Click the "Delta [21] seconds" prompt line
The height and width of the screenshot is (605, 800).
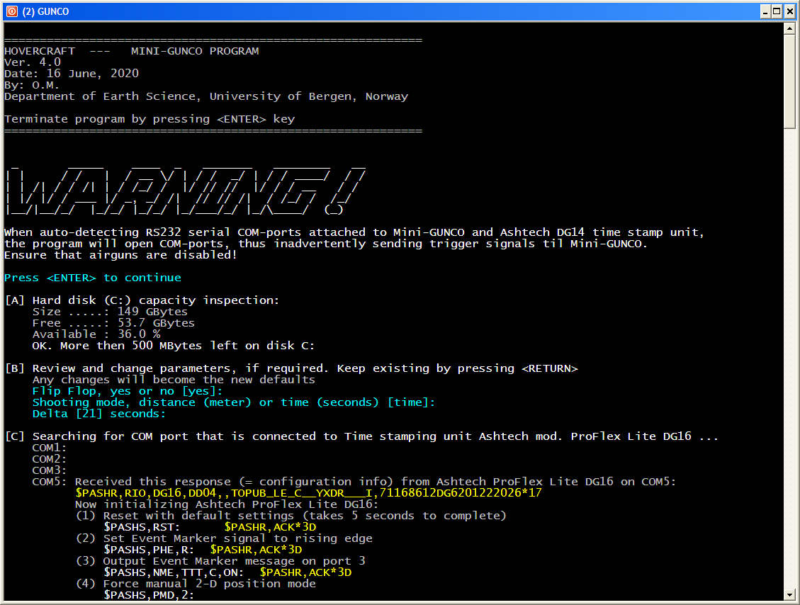coord(99,414)
